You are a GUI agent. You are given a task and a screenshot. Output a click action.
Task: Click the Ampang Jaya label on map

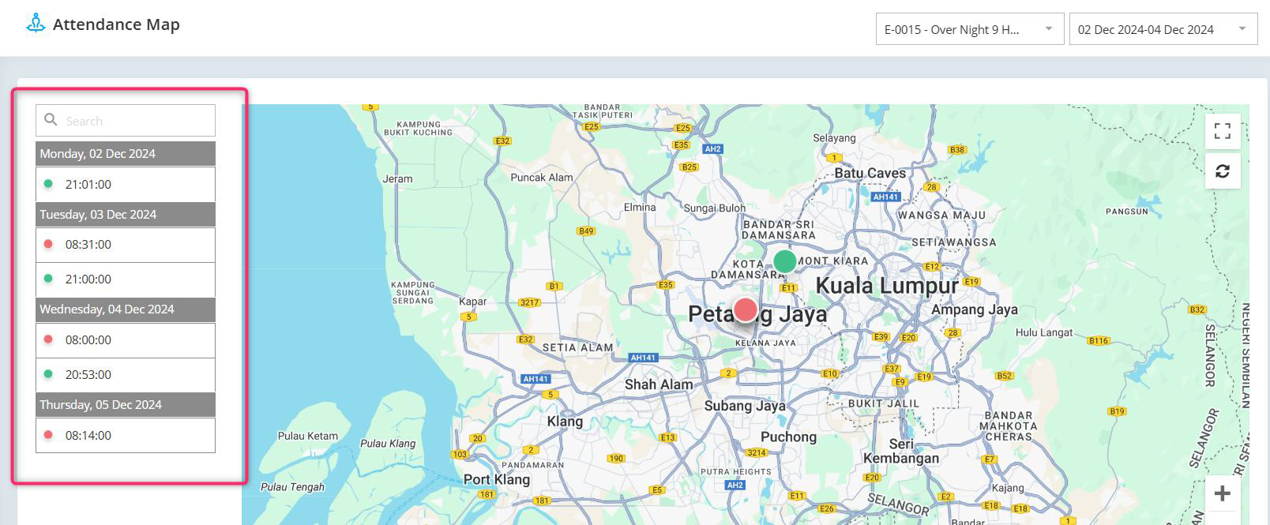[975, 309]
